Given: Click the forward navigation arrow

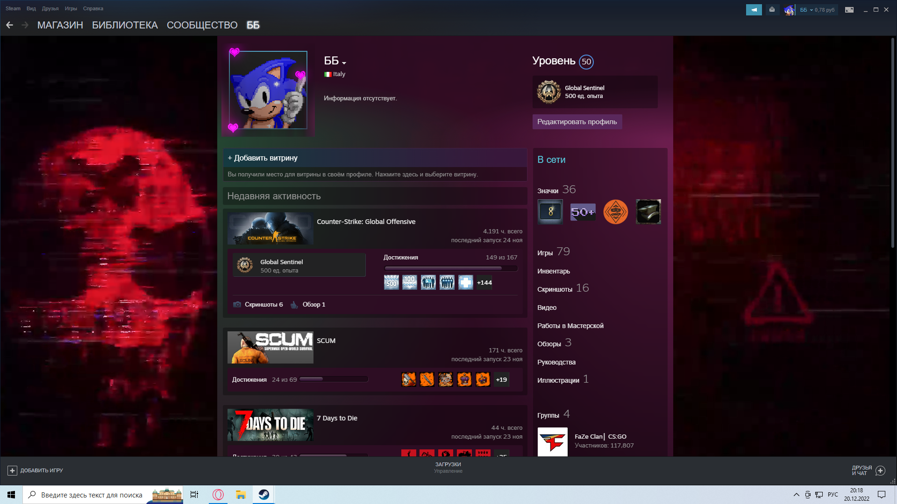Looking at the screenshot, I should [x=25, y=25].
